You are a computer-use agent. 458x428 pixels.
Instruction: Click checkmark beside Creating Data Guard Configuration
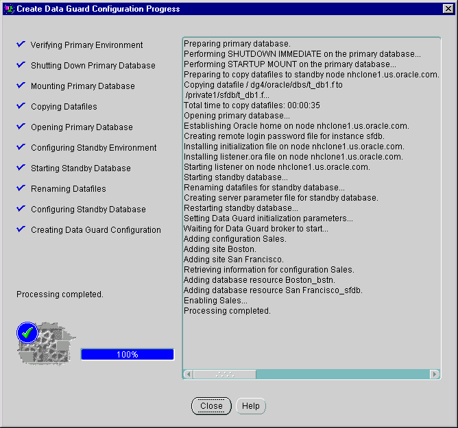coord(21,229)
